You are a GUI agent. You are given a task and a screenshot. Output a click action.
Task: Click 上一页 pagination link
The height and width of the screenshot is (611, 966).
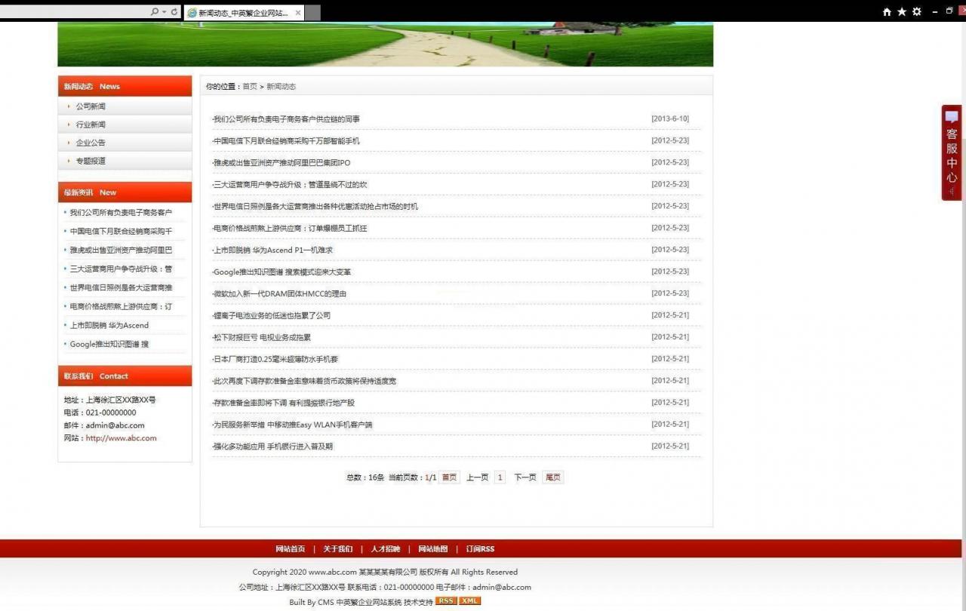pos(477,477)
